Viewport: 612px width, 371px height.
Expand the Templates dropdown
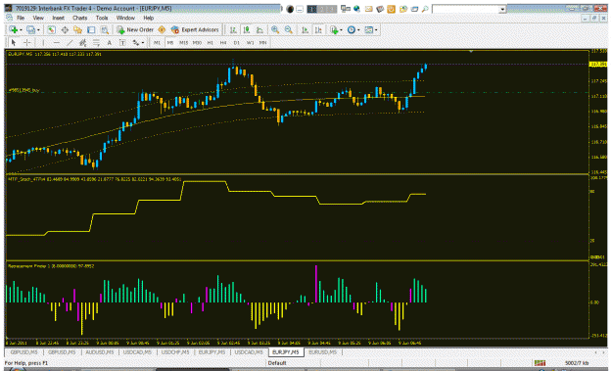tap(376, 30)
